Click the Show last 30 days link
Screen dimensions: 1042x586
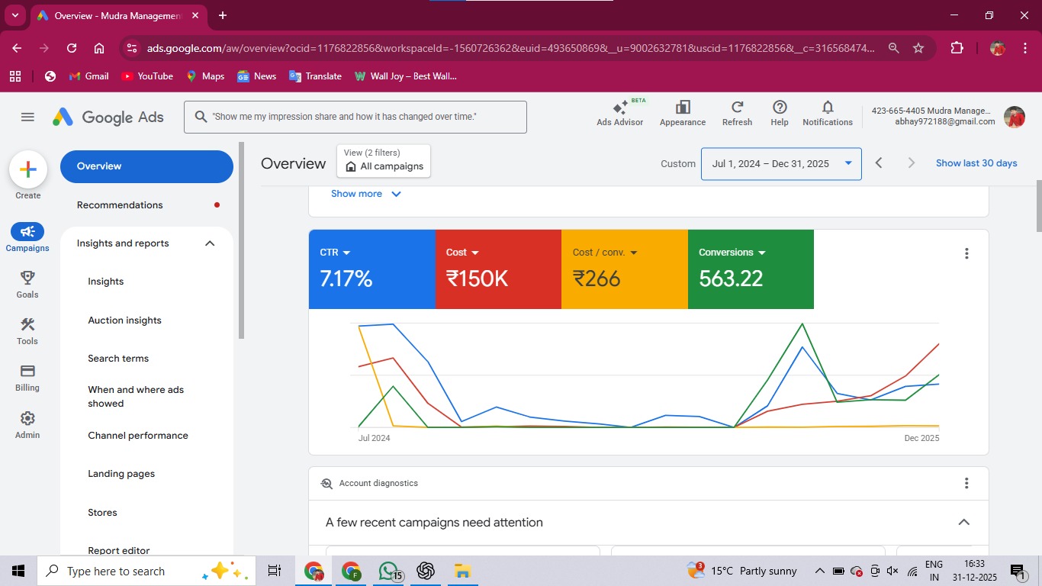coord(976,163)
